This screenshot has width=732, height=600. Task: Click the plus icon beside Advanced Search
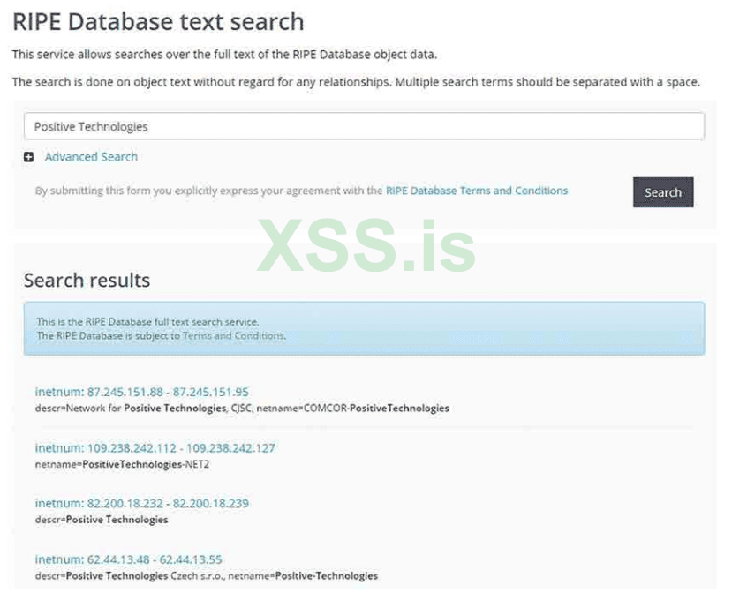pyautogui.click(x=29, y=157)
